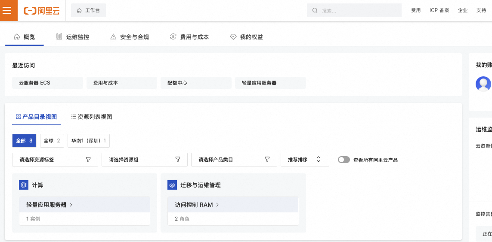The image size is (492, 242).
Task: Switch to the 我的权益 tab
Action: pos(246,37)
